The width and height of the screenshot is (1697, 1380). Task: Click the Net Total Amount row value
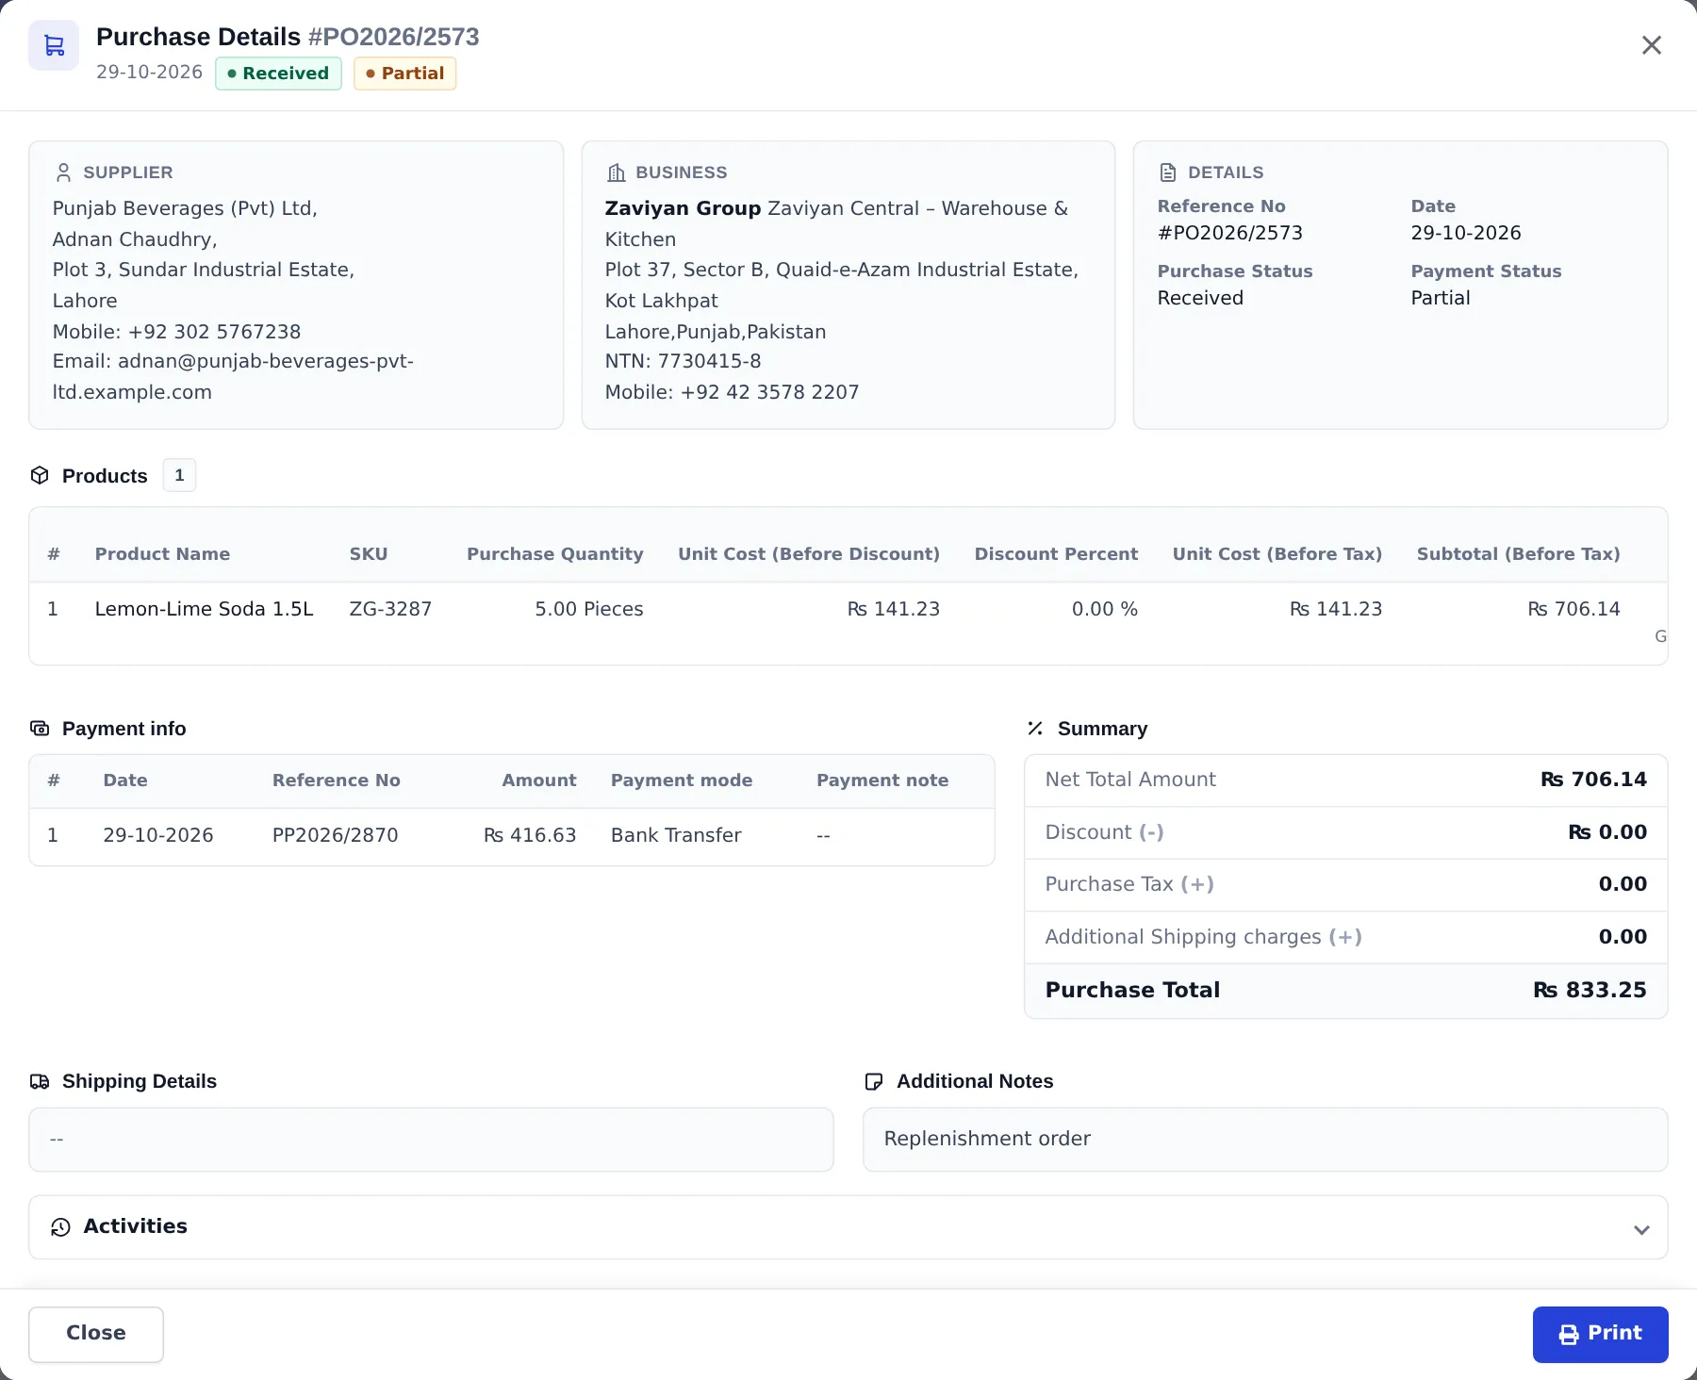pos(1593,780)
